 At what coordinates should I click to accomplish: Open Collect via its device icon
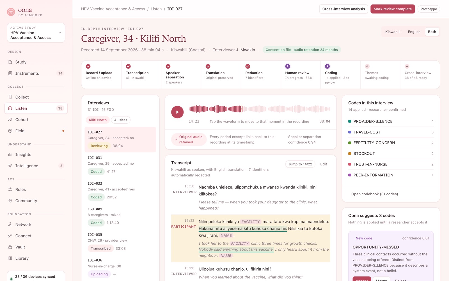point(10,97)
